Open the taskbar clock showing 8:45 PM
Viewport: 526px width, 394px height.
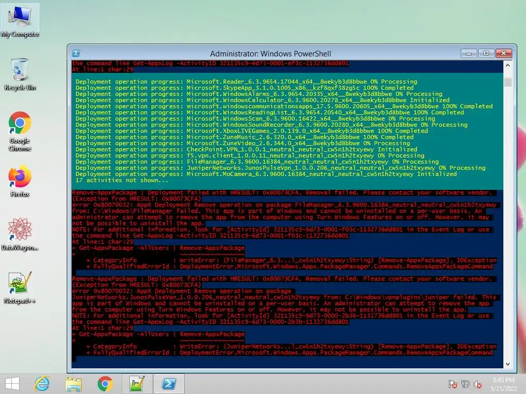504,384
